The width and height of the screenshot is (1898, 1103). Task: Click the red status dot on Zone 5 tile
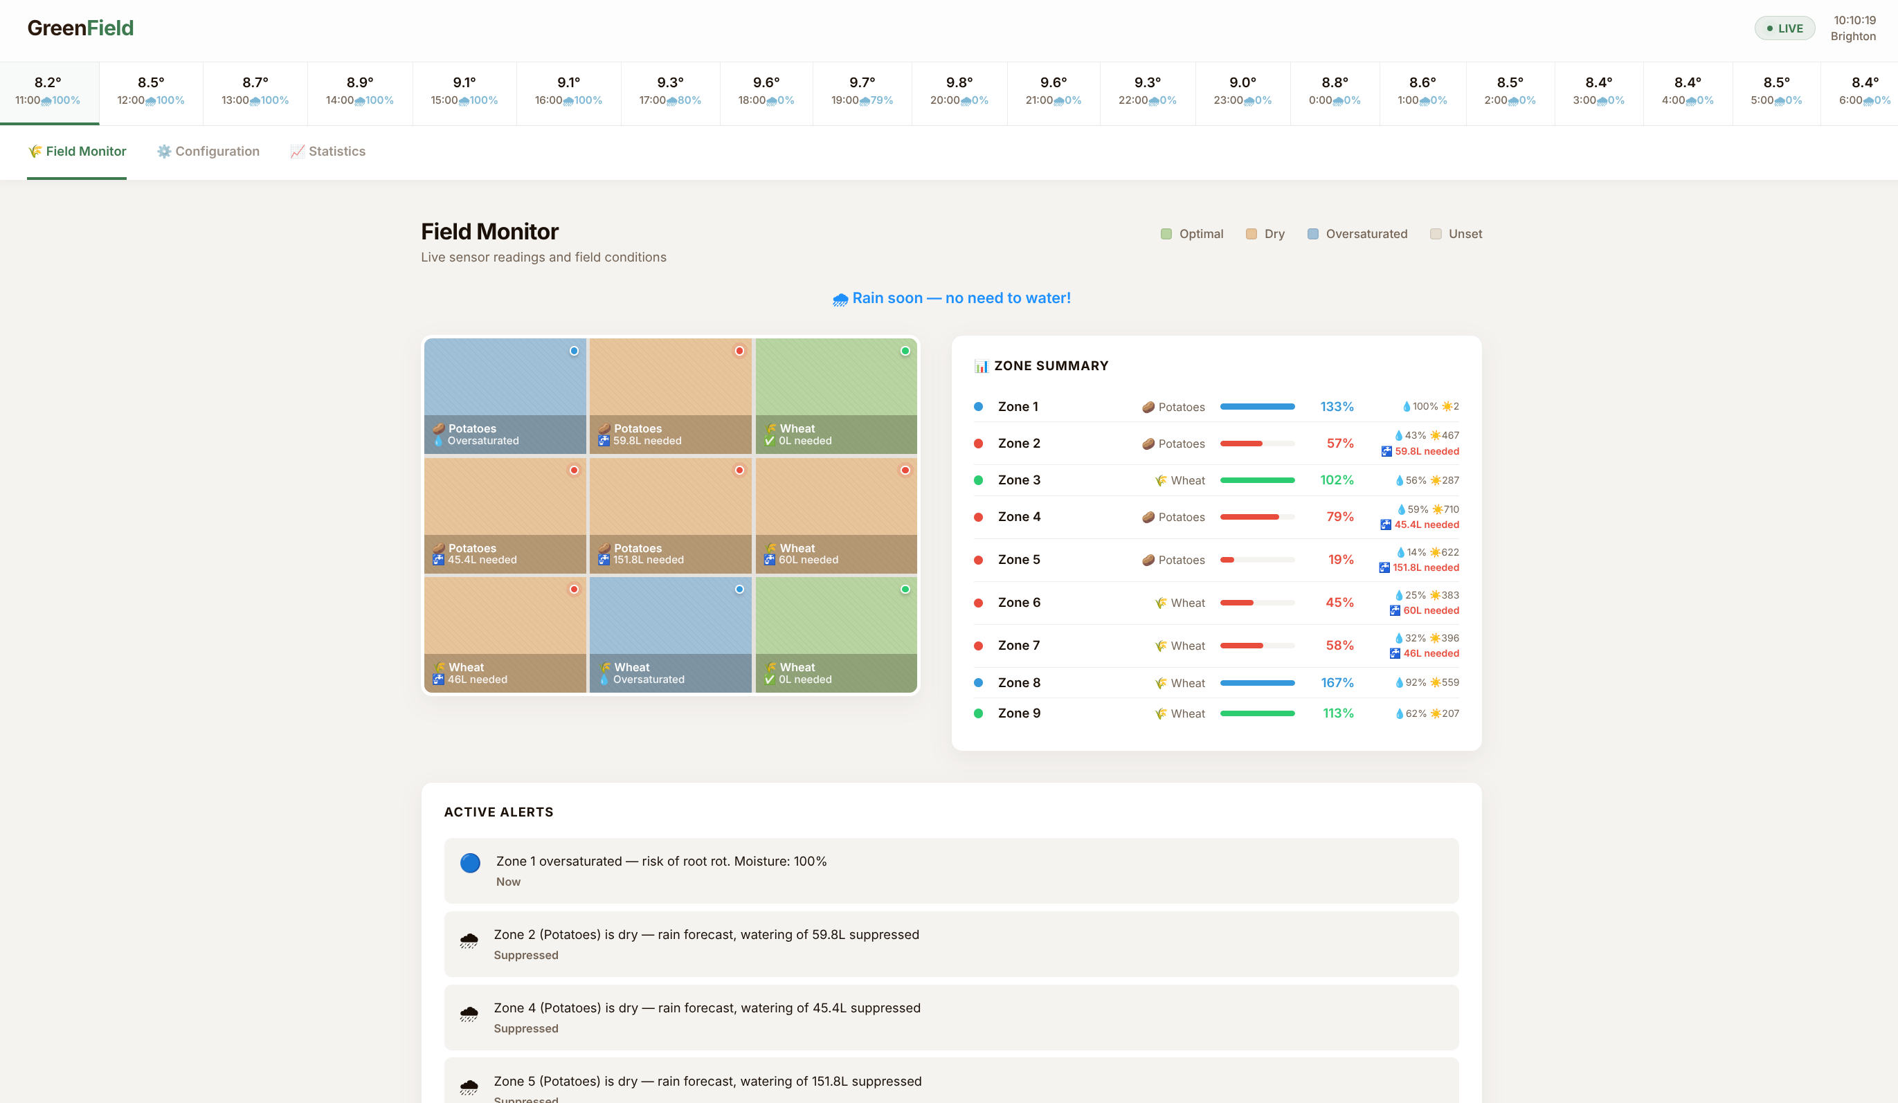739,470
